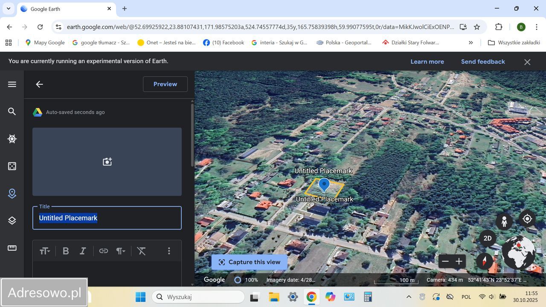Open the Działki Stary Folwark bookmark
Image resolution: width=546 pixels, height=307 pixels.
(411, 43)
